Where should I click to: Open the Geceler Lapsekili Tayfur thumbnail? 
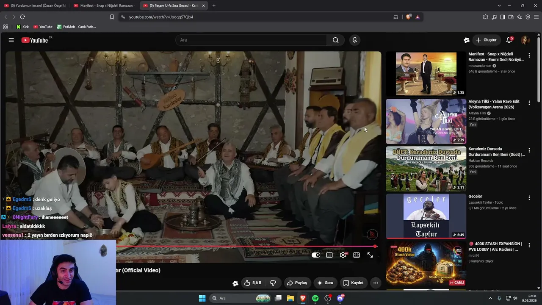point(426,216)
